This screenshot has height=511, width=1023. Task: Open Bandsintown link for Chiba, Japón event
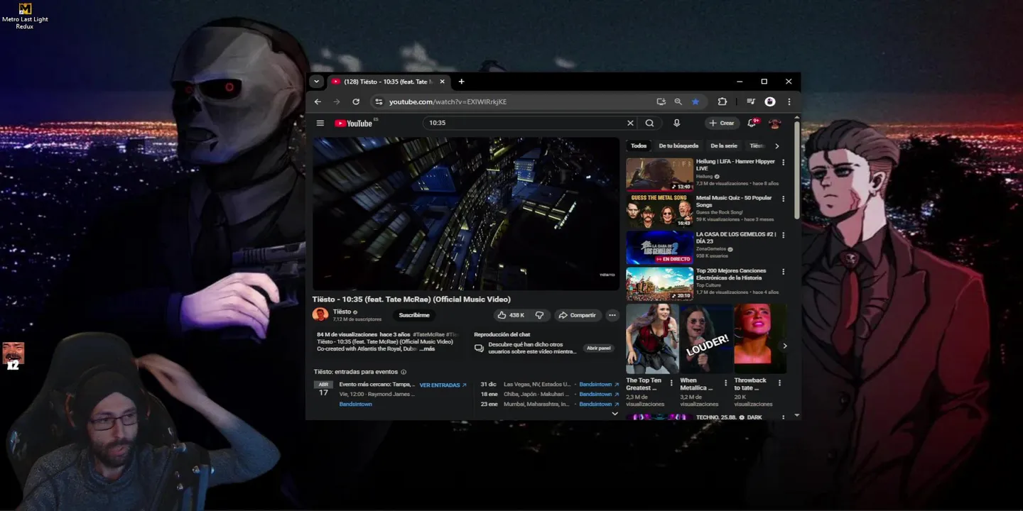[x=598, y=394]
